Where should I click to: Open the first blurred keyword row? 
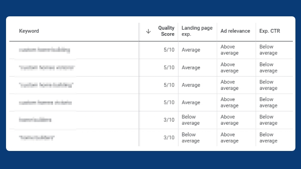(x=44, y=50)
